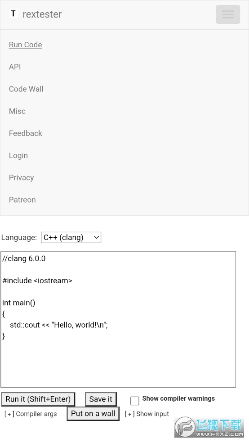Viewport: 249px width, 443px height.
Task: Expand the Show input section
Action: (x=147, y=414)
